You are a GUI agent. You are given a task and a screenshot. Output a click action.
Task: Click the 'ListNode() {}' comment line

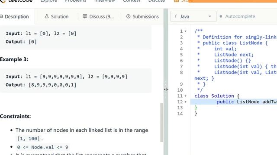[x=232, y=61]
